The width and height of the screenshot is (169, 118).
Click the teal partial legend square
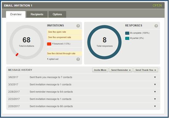point(127,38)
